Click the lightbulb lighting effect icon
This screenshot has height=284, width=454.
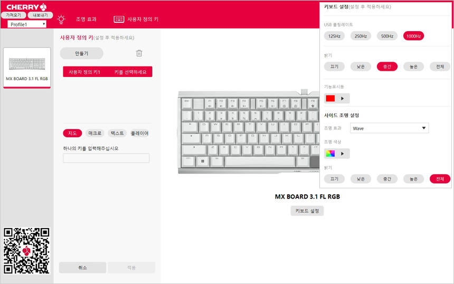click(x=61, y=20)
